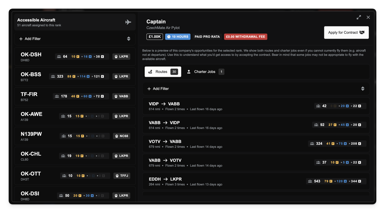The image size is (385, 213).
Task: Click the airplane icon in Accessible Aircraft header
Action: [128, 22]
